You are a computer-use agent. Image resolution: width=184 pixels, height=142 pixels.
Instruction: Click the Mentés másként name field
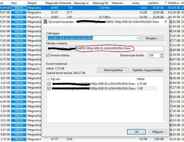point(105,48)
